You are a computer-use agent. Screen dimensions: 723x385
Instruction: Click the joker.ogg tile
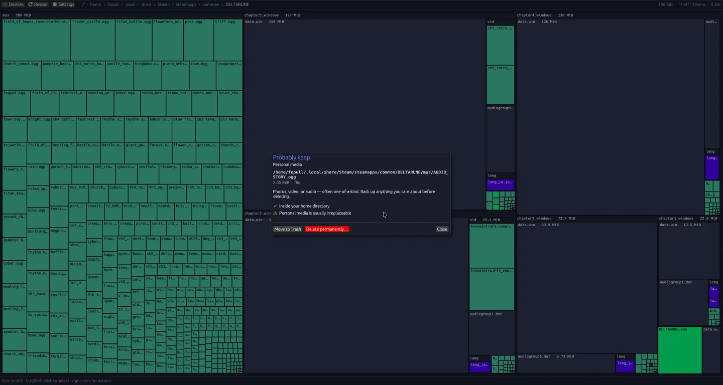[128, 104]
